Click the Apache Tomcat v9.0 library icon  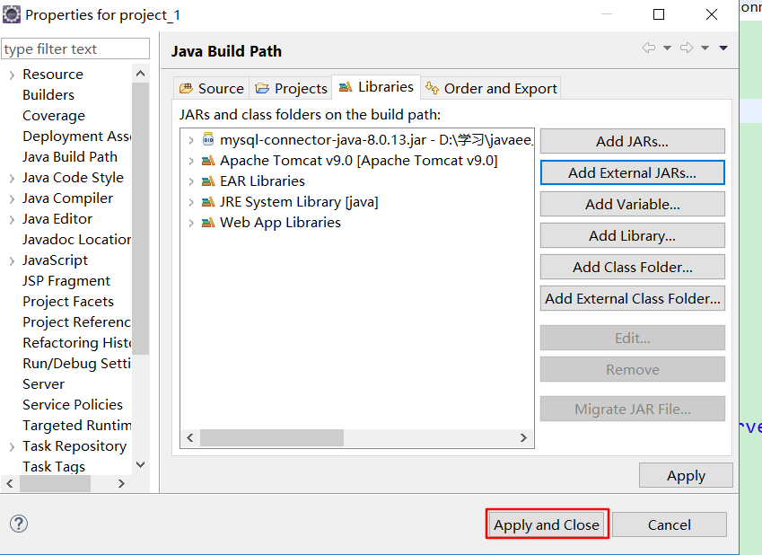208,160
